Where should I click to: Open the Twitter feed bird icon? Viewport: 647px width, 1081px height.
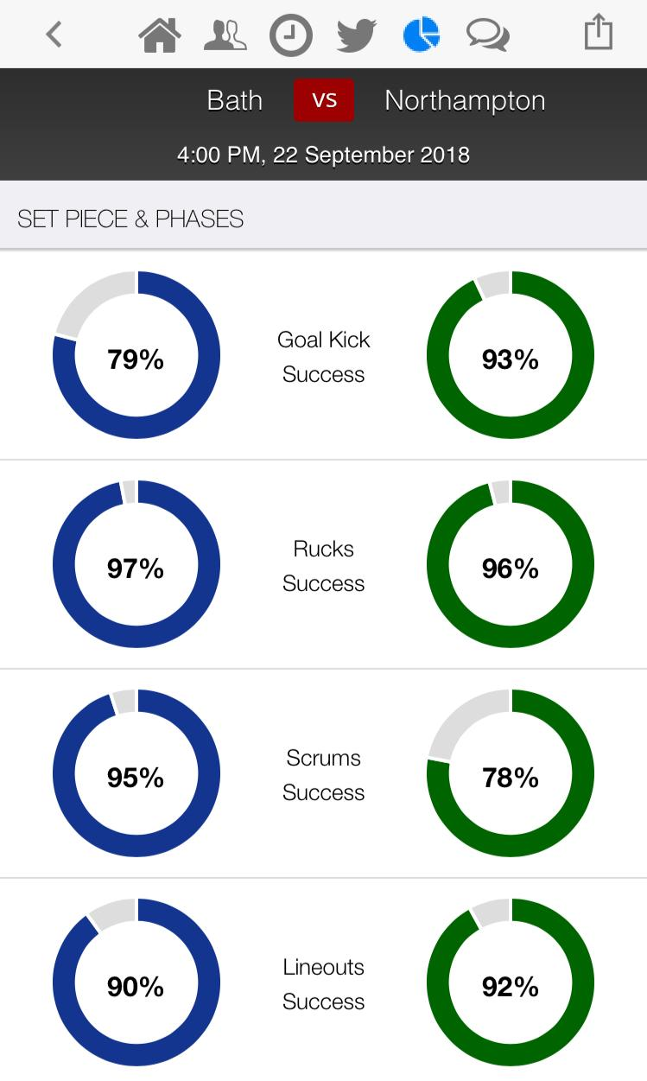tap(356, 35)
